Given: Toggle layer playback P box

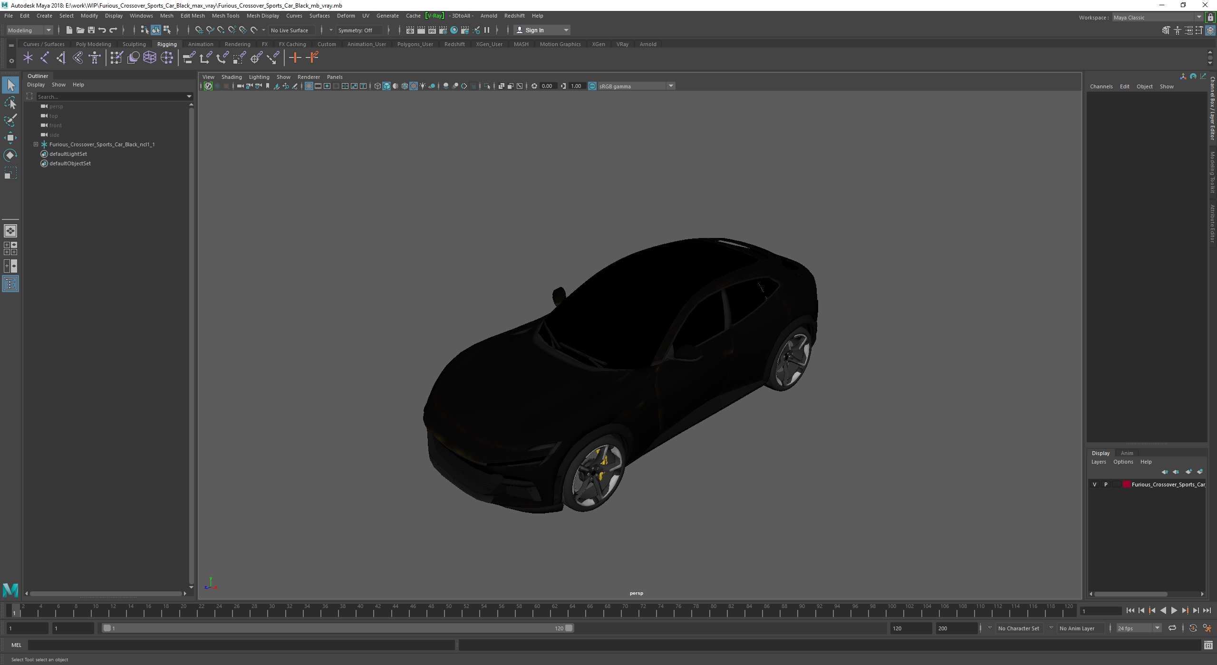Looking at the screenshot, I should [x=1106, y=484].
